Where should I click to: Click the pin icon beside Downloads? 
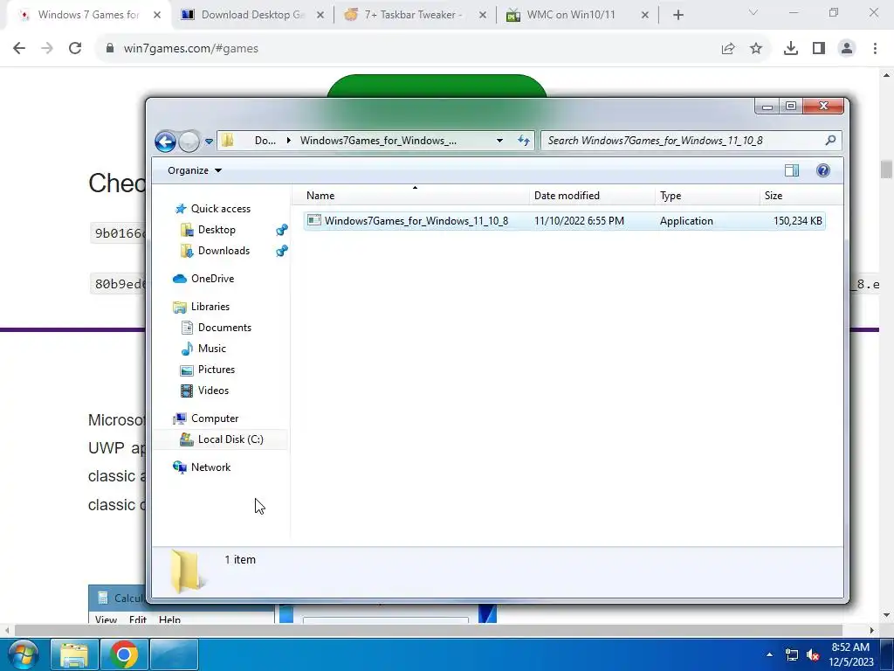coord(282,251)
